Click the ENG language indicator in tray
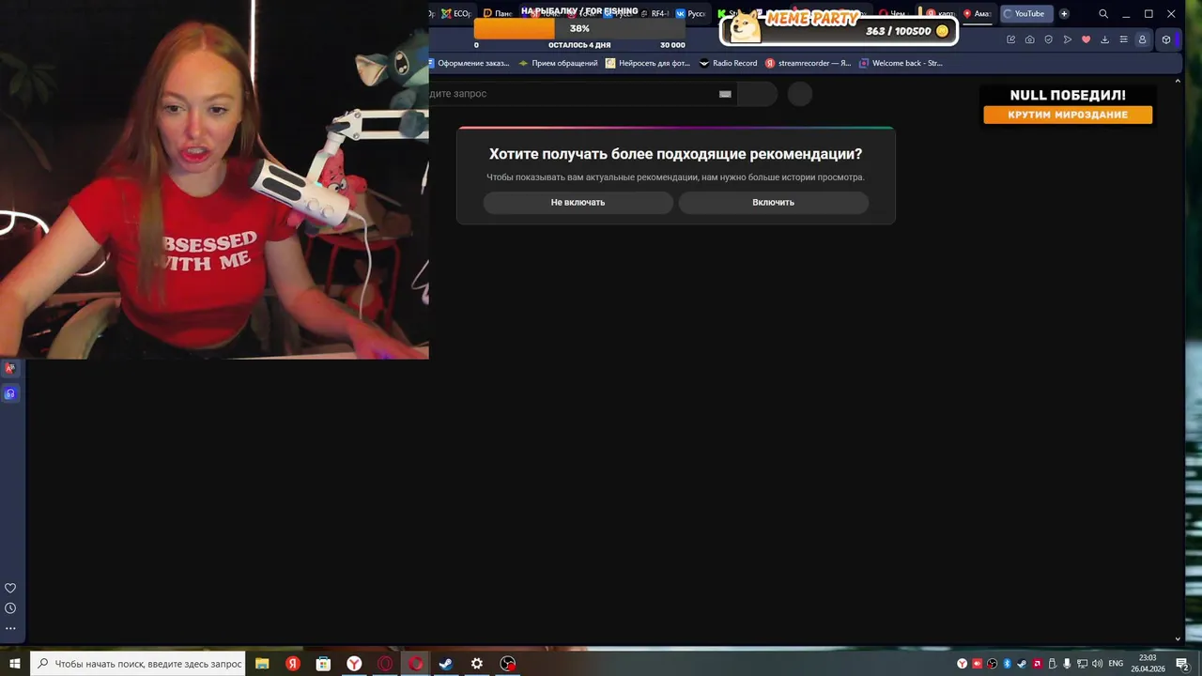 1116,664
